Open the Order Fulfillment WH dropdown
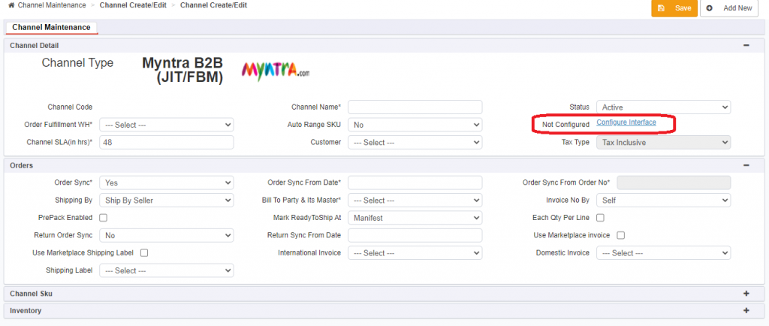Screen dimensions: 769x326 click(166, 125)
